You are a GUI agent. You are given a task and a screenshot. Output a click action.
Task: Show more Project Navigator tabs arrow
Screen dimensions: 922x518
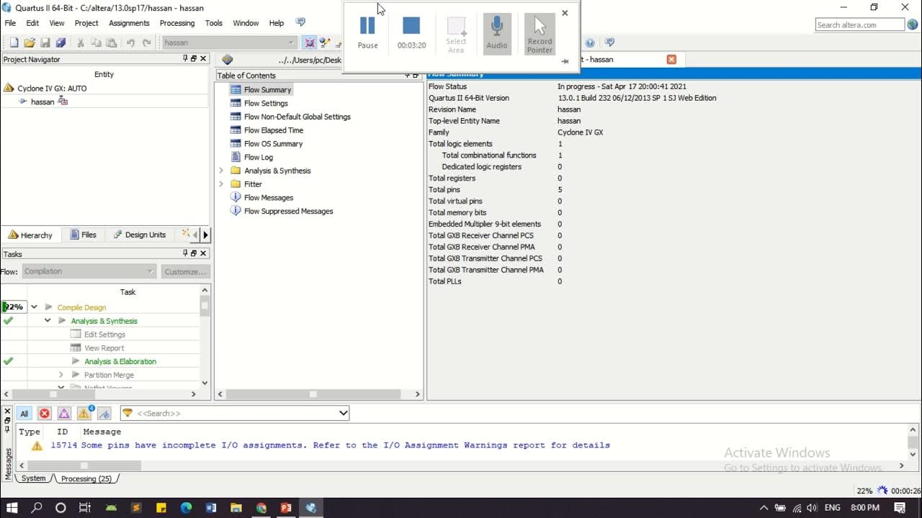(x=205, y=235)
